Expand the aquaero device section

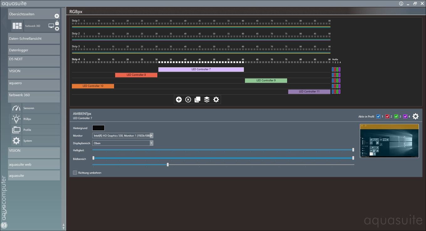pos(34,85)
